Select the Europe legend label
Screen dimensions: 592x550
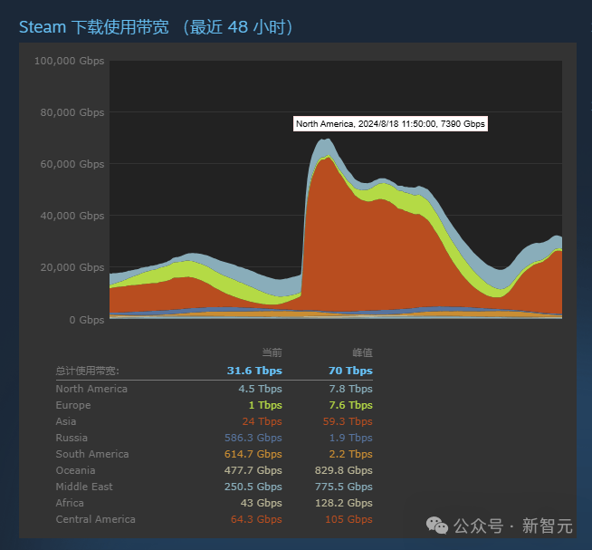coord(73,405)
